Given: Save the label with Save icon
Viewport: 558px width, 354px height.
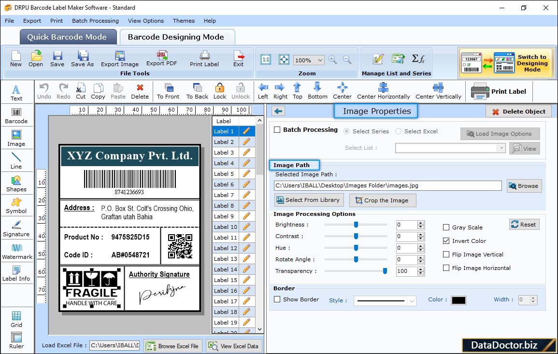Looking at the screenshot, I should 57,59.
